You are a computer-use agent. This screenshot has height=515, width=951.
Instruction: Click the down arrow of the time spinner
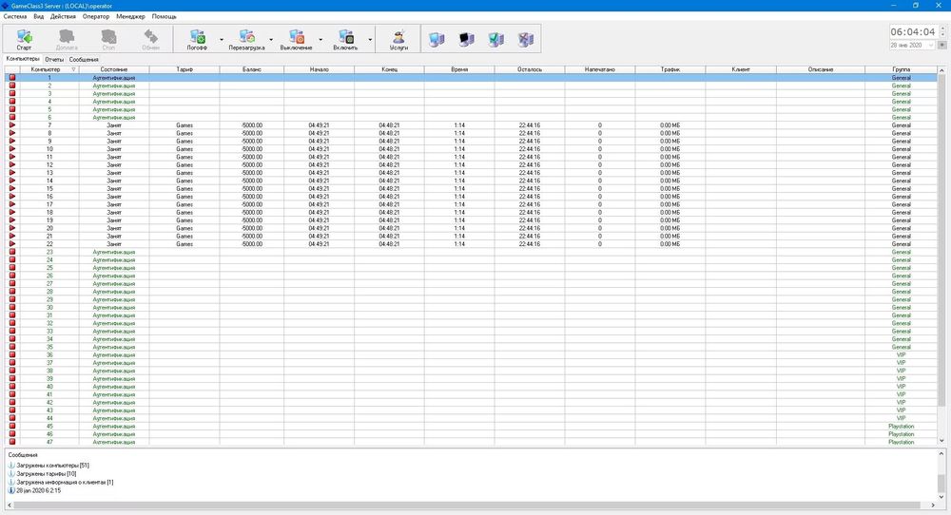click(x=941, y=35)
